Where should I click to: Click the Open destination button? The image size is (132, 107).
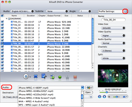pos(88,92)
